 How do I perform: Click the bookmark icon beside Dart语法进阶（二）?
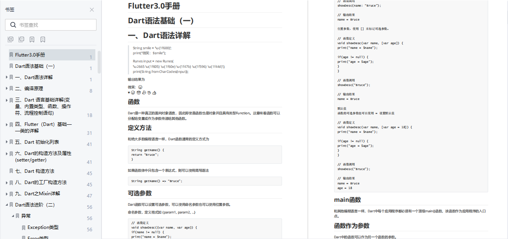coord(12,205)
